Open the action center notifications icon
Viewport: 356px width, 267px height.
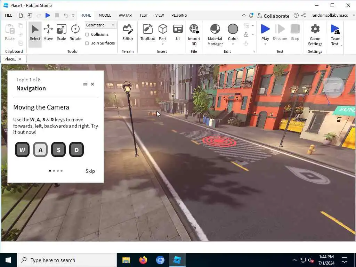coord(345,260)
